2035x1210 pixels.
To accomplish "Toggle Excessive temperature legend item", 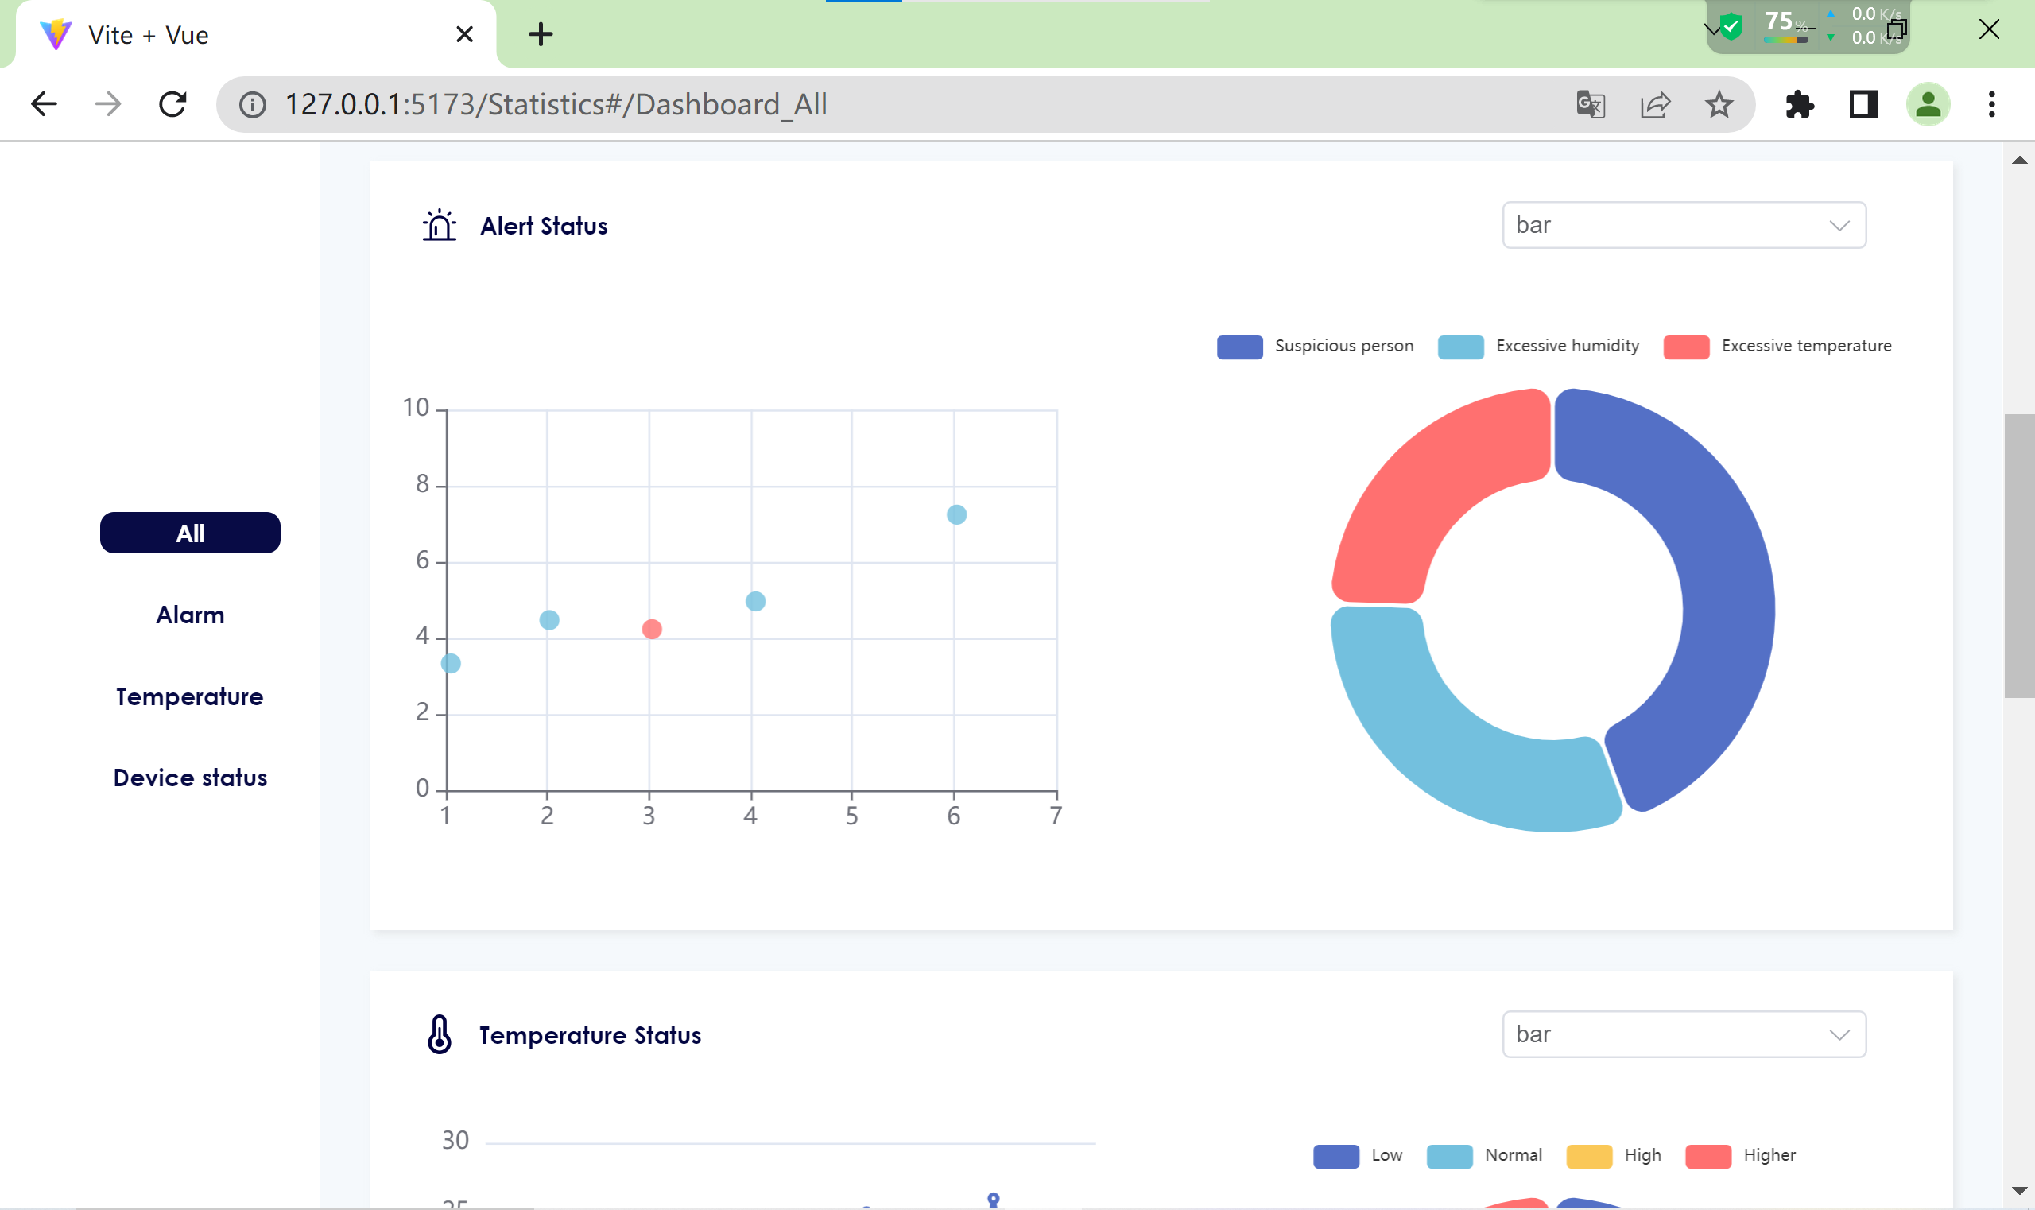I will (1777, 347).
